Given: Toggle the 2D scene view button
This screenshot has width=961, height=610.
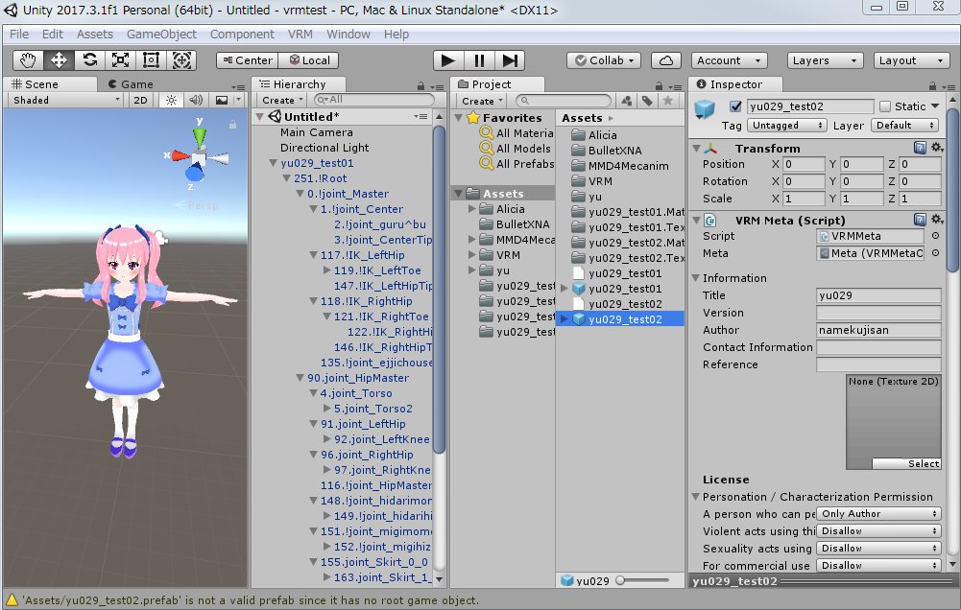Looking at the screenshot, I should point(140,100).
